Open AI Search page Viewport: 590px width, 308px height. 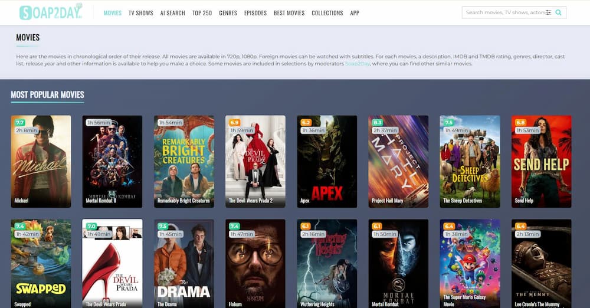point(173,13)
